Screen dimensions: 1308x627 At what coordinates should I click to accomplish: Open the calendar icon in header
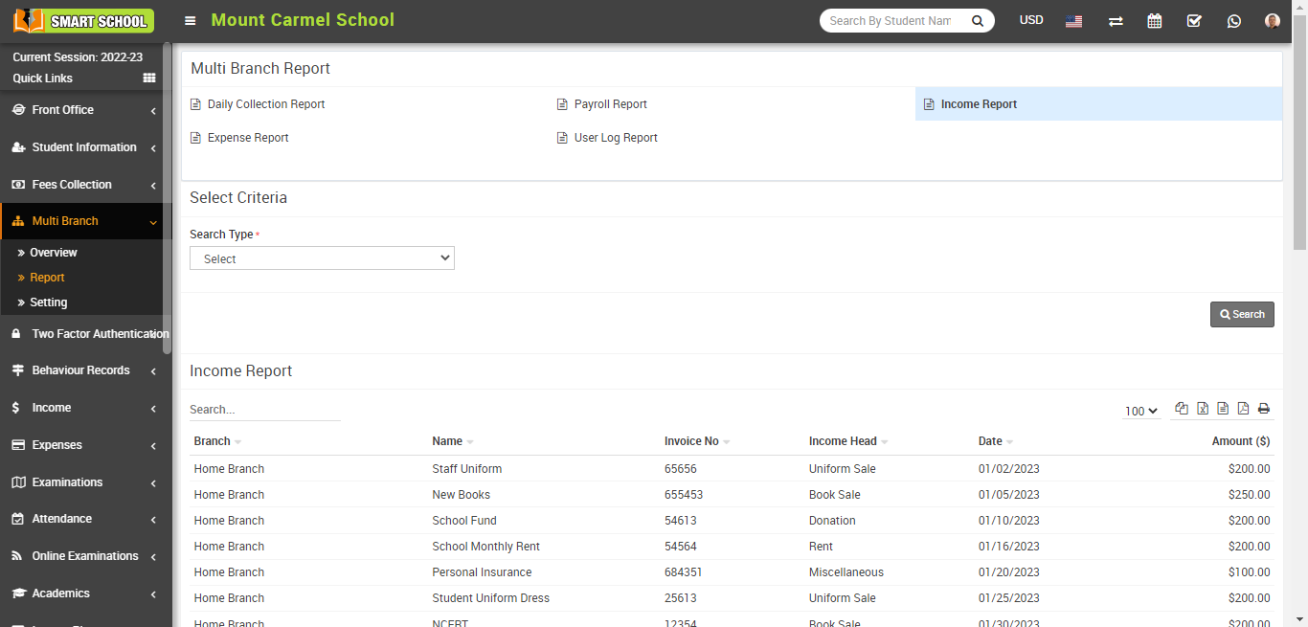tap(1155, 21)
